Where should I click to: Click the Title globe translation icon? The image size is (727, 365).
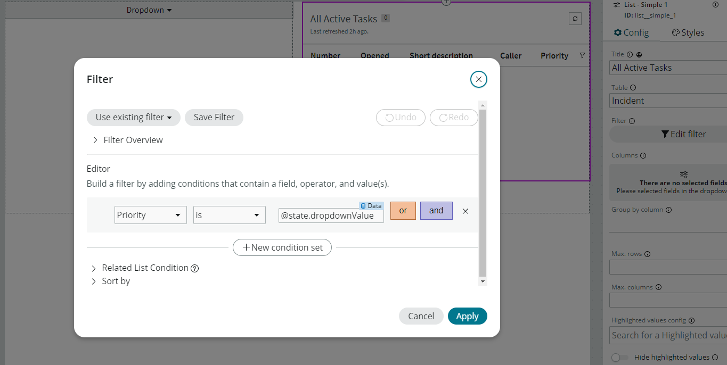[x=639, y=54]
